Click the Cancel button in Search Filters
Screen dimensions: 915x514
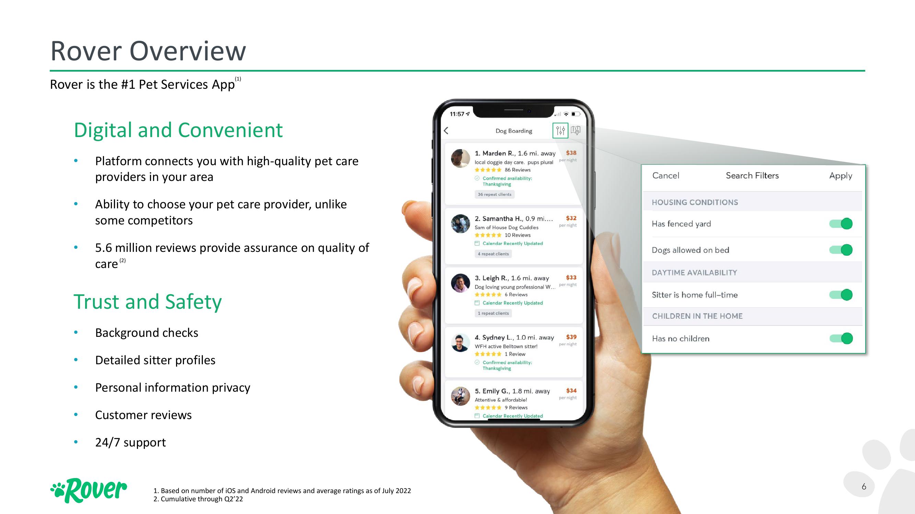pos(665,176)
